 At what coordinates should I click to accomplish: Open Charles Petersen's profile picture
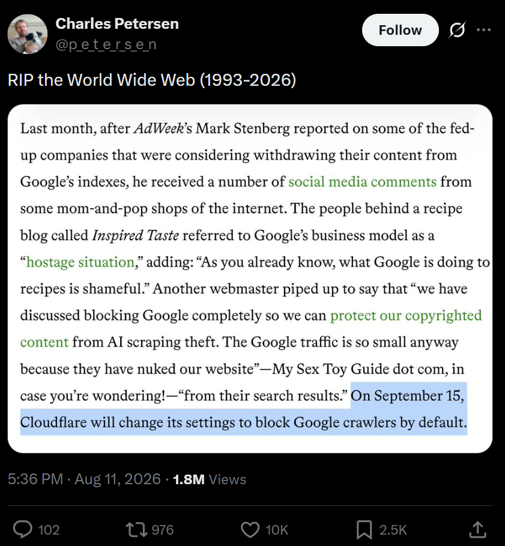coord(27,34)
